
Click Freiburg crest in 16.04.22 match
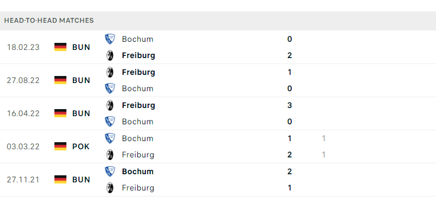pyautogui.click(x=110, y=105)
